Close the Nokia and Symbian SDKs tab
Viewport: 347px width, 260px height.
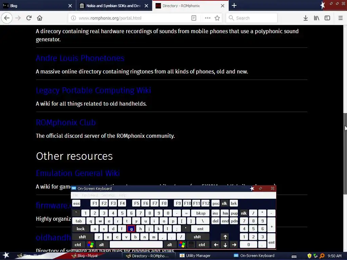point(146,6)
